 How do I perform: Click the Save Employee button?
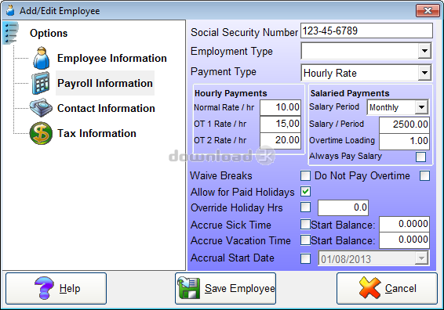[225, 288]
